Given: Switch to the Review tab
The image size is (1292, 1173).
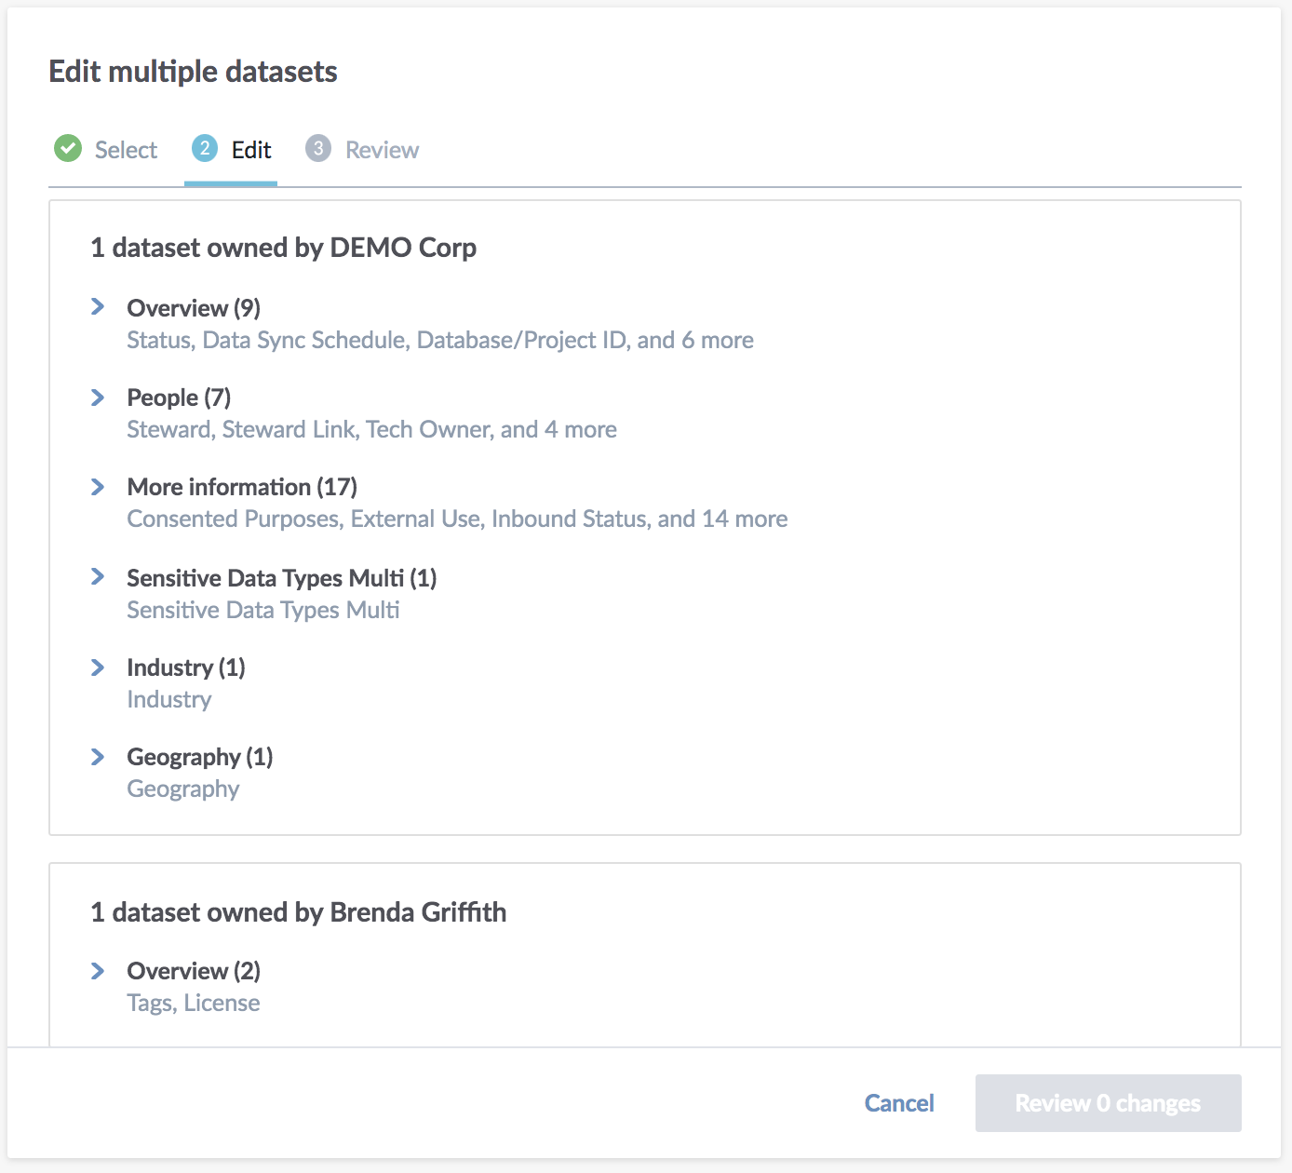Looking at the screenshot, I should click(x=363, y=150).
